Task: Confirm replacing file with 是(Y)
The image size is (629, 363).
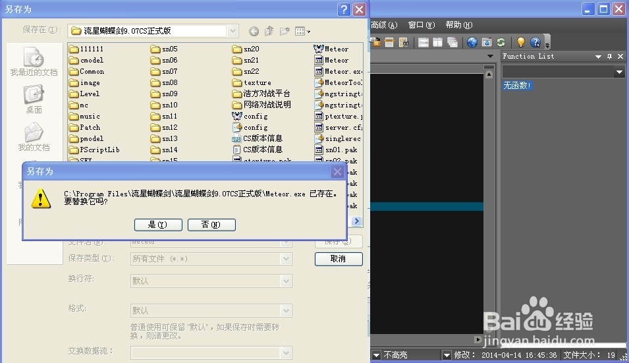Action: coord(158,225)
